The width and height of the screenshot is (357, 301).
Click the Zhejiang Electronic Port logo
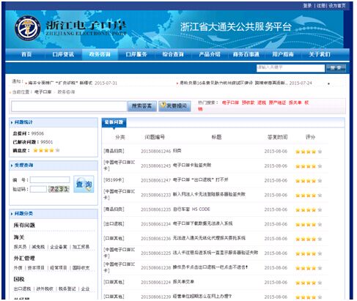28,28
